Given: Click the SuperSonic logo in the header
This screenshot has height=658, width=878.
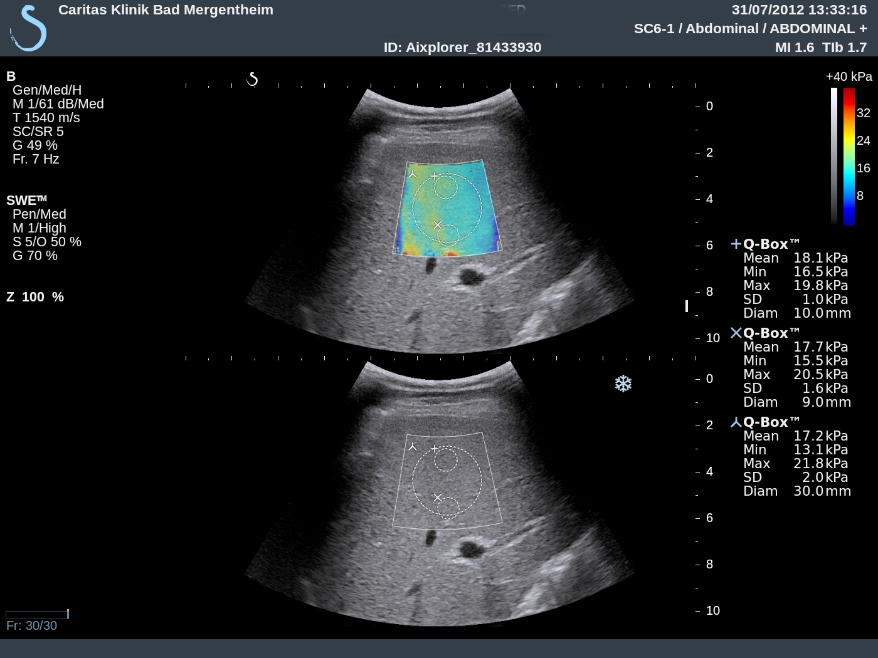Looking at the screenshot, I should [x=29, y=28].
